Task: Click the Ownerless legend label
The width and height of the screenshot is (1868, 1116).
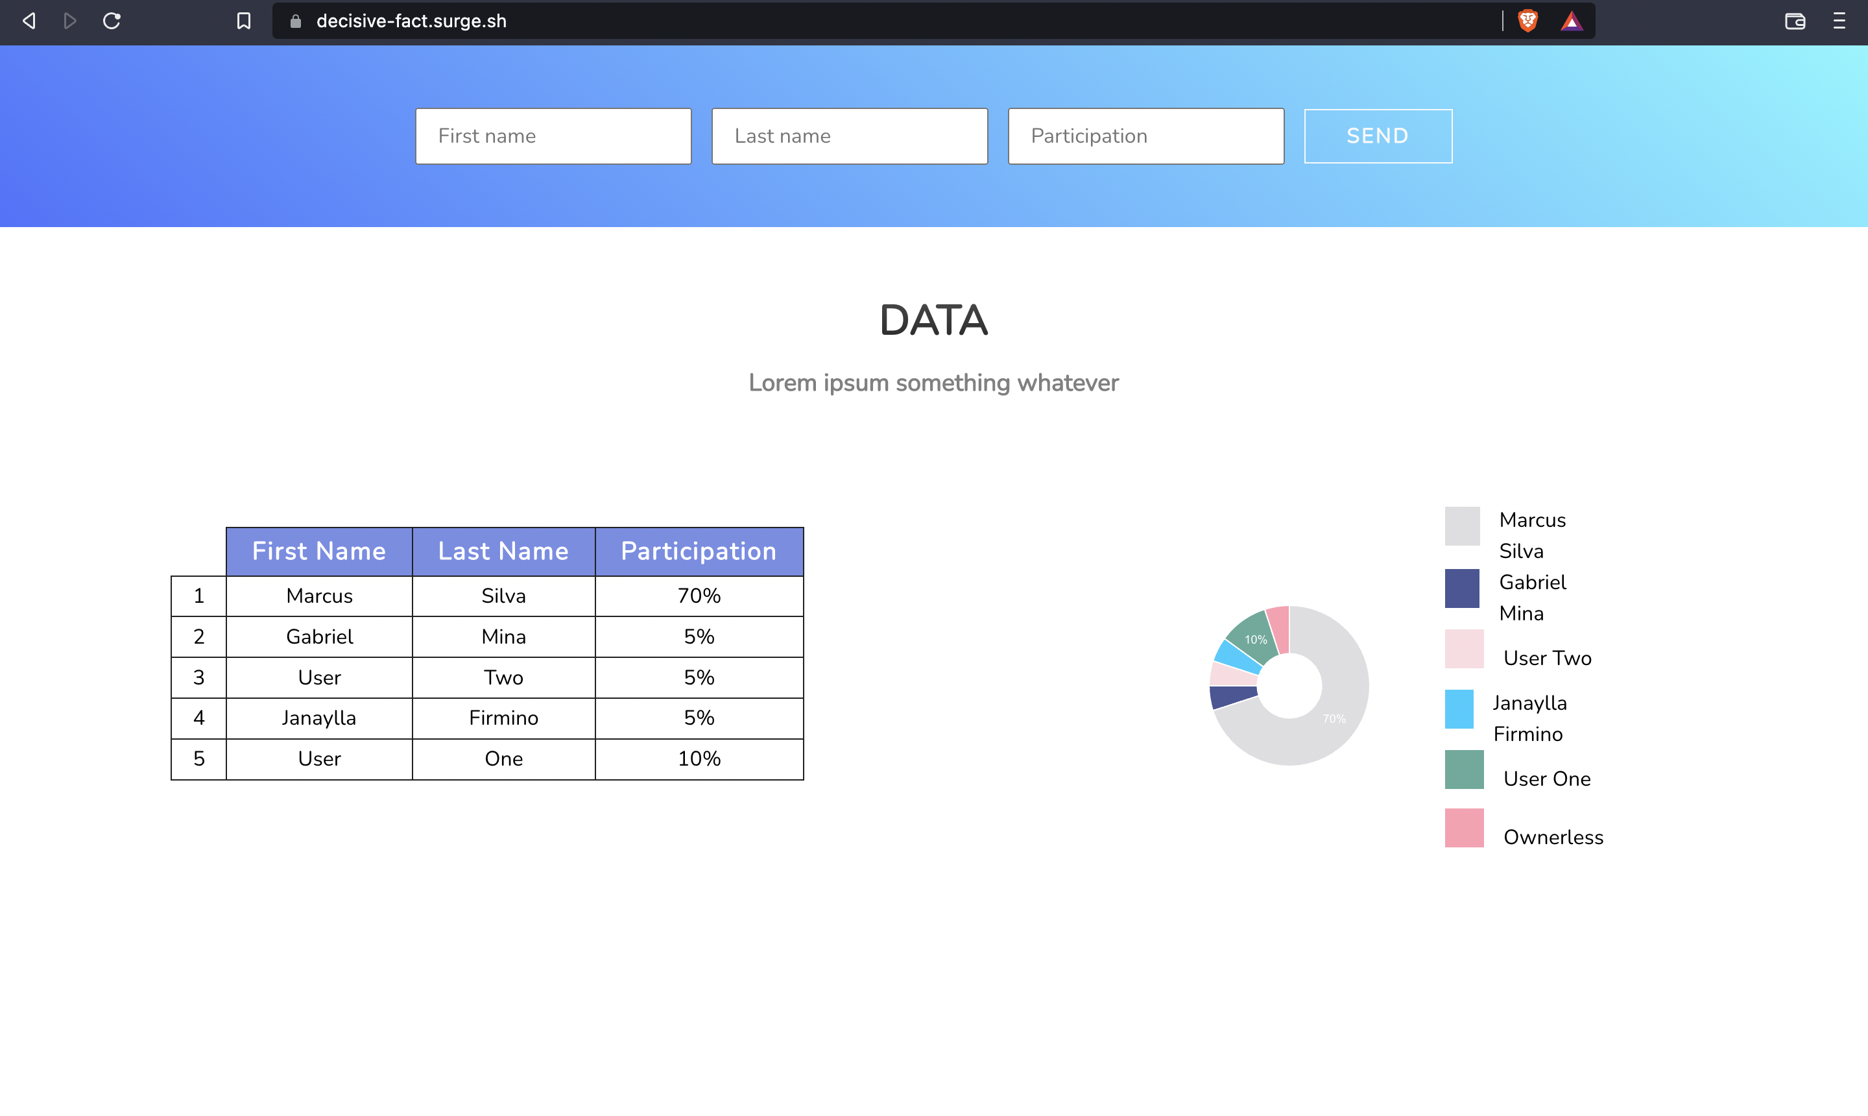Action: pos(1553,837)
